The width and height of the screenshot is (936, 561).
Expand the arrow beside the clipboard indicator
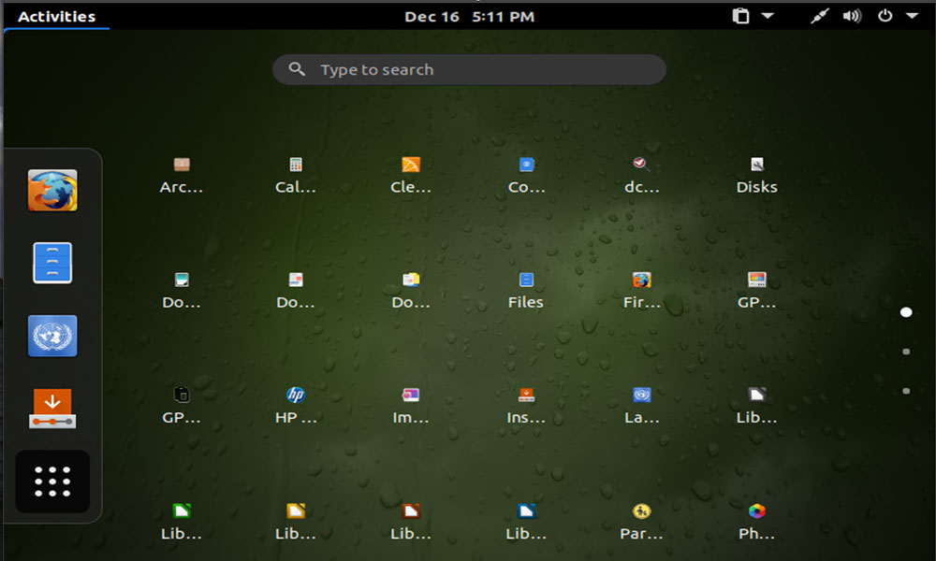768,16
